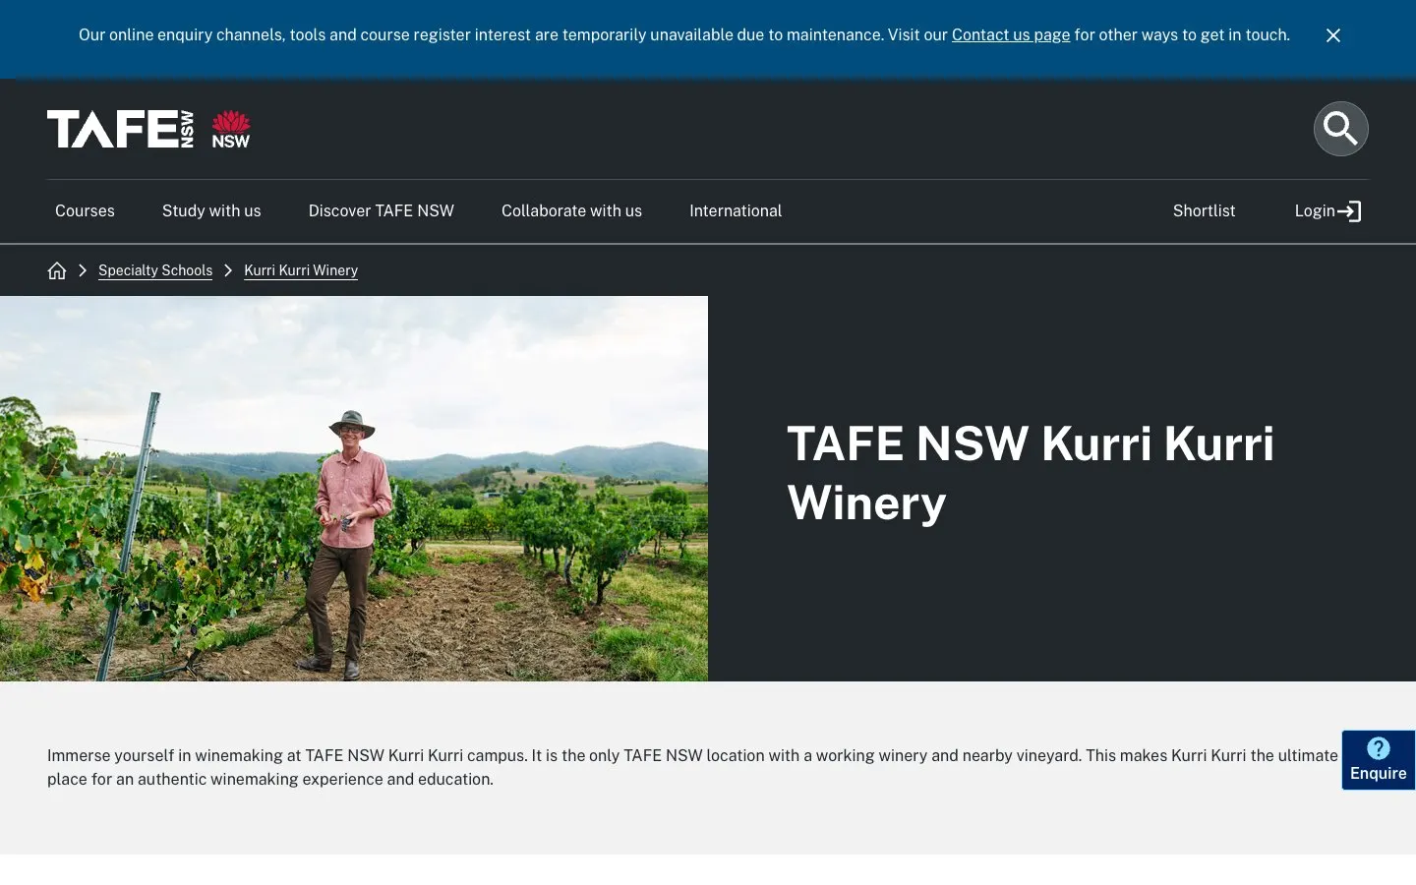Follow the Contact us page link
The image size is (1416, 885).
(x=1011, y=35)
